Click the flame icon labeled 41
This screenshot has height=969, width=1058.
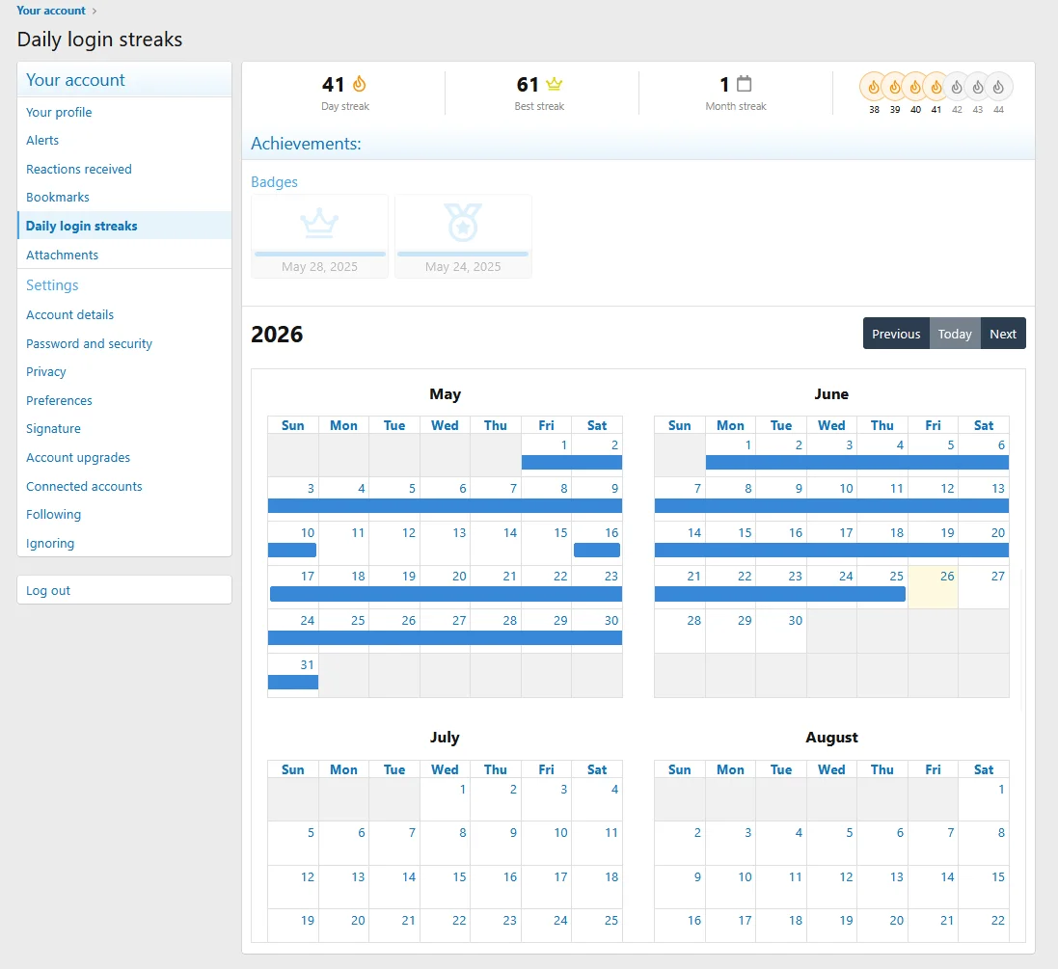(936, 87)
